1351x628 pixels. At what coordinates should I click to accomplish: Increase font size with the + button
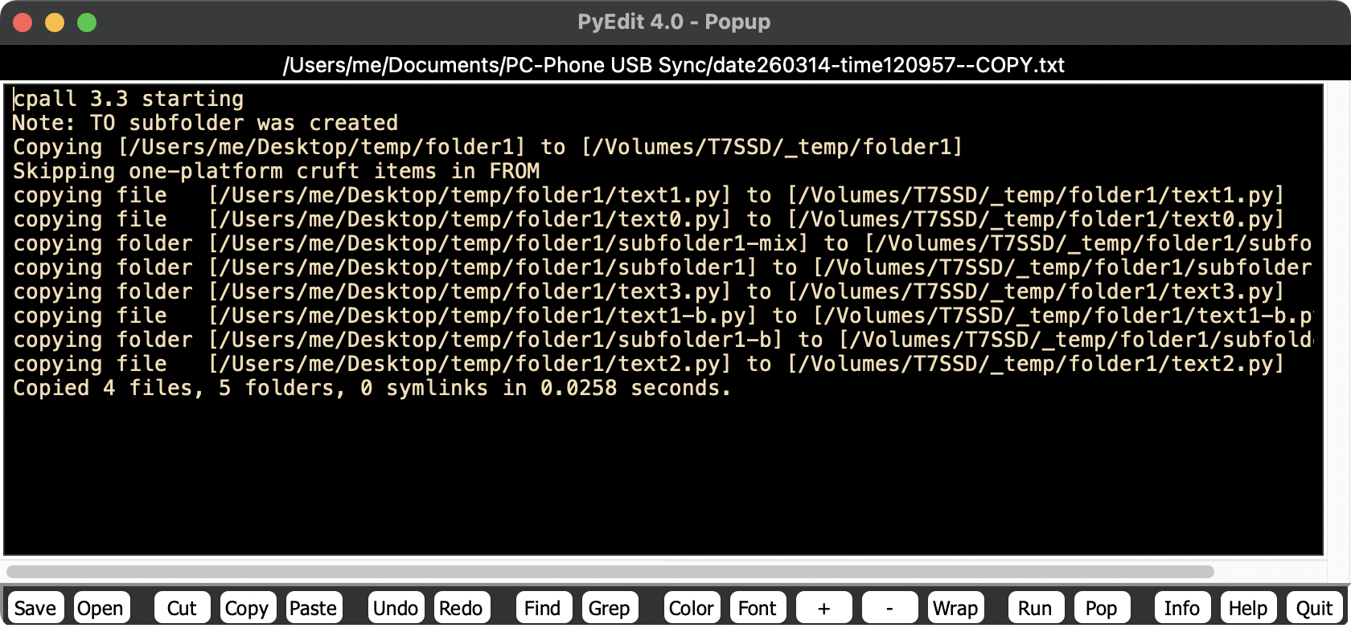click(823, 608)
